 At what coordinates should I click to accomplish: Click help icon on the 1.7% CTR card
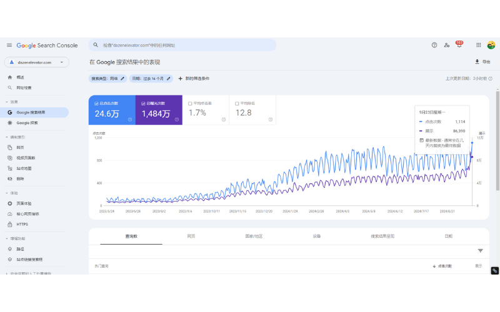pos(224,119)
